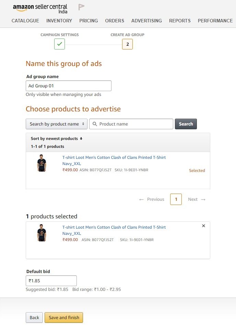Click the Amazon Seller Central logo
Viewport: 236px width, 327px height.
point(40,9)
